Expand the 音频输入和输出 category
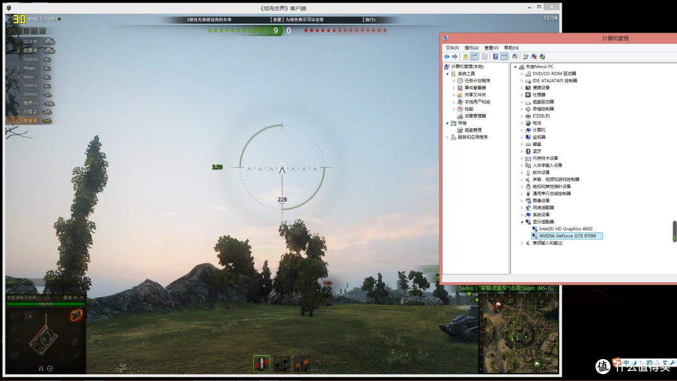Screen dimensions: 677x381 pyautogui.click(x=522, y=243)
